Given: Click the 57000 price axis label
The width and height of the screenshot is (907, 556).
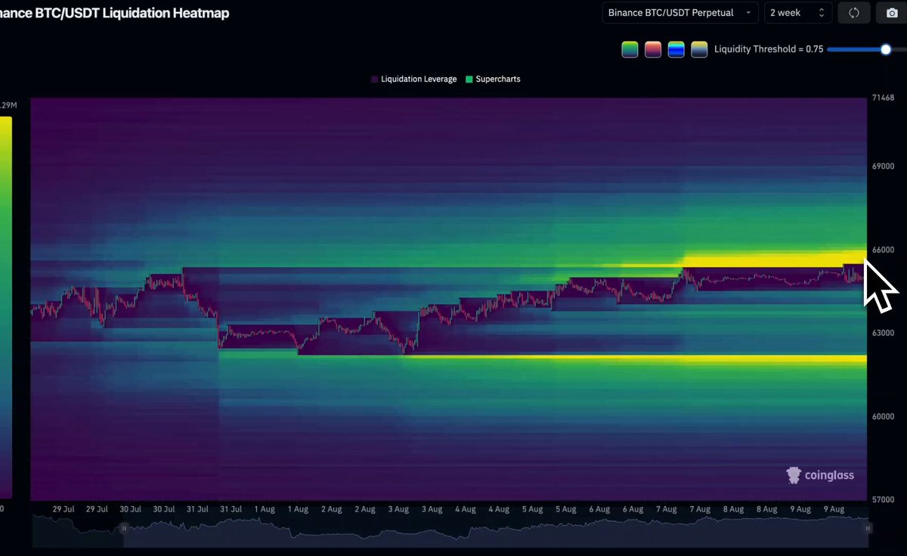Looking at the screenshot, I should (883, 499).
